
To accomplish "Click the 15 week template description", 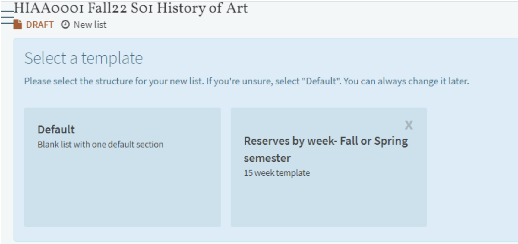I will (x=277, y=173).
